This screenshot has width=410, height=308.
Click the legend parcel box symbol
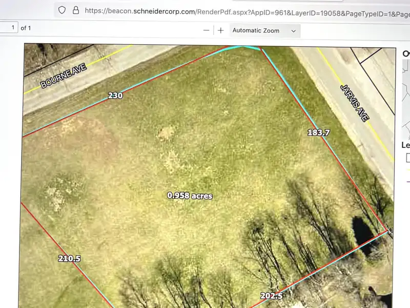pos(407,157)
